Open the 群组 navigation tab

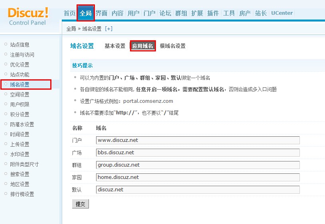[181, 13]
